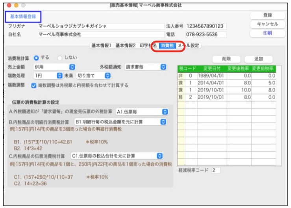Screen dimensions: 291x208
Task: Click the 法人番号 input field
Action: (206, 26)
